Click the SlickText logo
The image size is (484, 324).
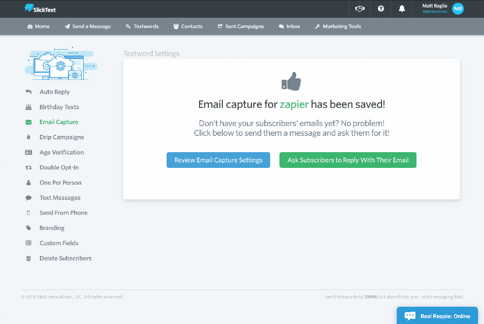pos(40,9)
